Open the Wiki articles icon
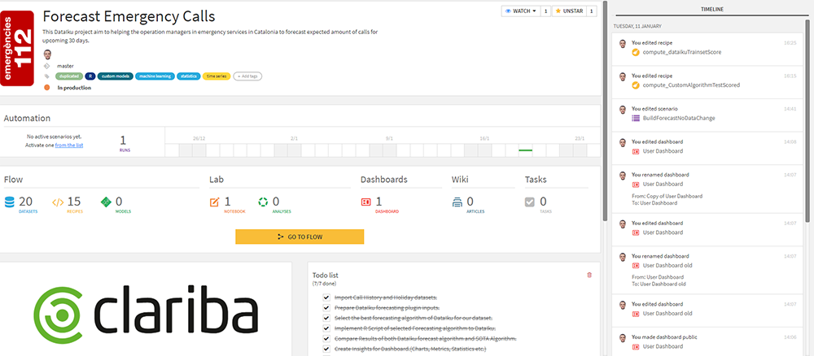The height and width of the screenshot is (356, 814). [457, 202]
